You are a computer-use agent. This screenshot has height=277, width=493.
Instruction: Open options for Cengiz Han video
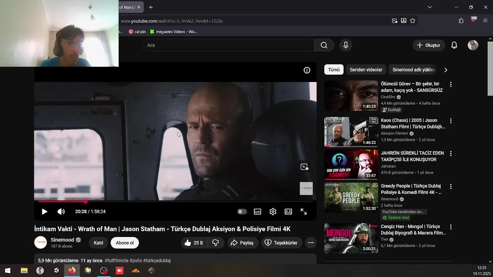(x=451, y=227)
